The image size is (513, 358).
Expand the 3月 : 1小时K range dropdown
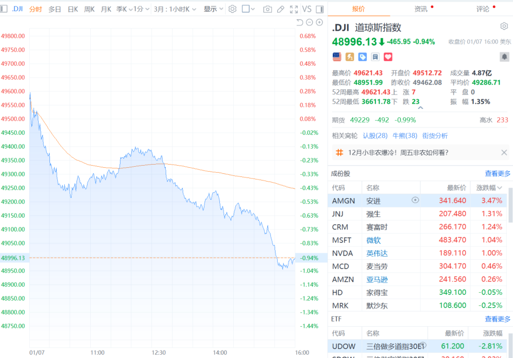[x=175, y=9]
